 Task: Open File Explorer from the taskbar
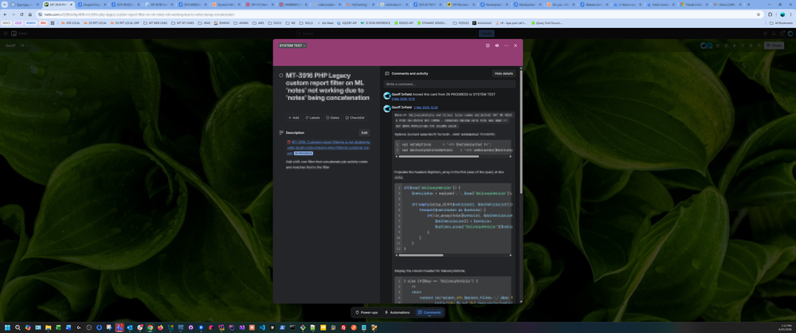coord(49,327)
